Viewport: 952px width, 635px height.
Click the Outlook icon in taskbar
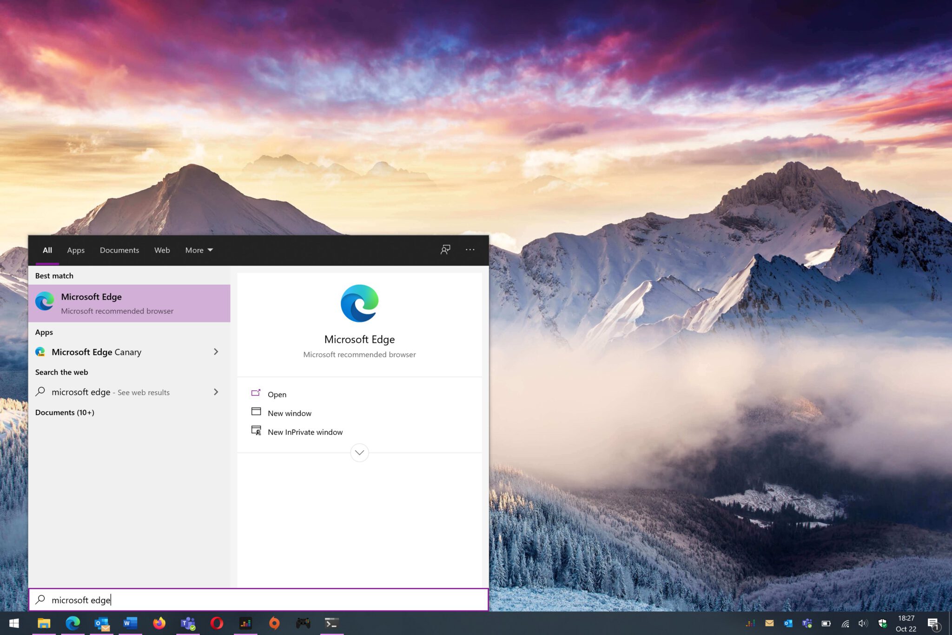click(102, 623)
